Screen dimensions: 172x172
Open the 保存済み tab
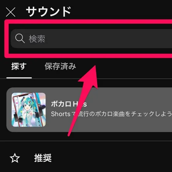click(x=60, y=66)
